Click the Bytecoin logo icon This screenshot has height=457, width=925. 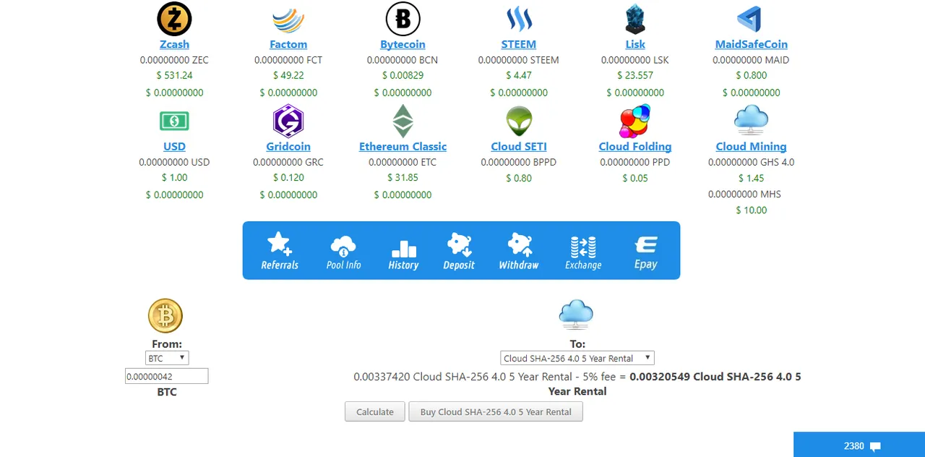click(403, 19)
